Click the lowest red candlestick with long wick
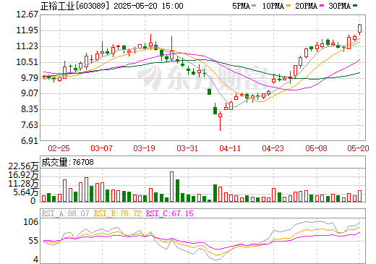Viewport: 376px width, 264px height. pos(220,121)
